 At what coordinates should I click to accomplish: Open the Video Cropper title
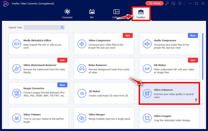coord(163,116)
